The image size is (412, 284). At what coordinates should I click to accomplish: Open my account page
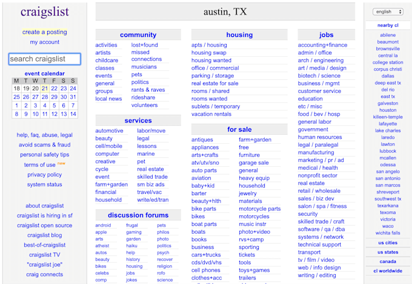coord(45,42)
